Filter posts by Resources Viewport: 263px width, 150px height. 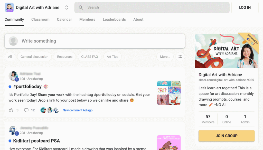[x=65, y=57]
